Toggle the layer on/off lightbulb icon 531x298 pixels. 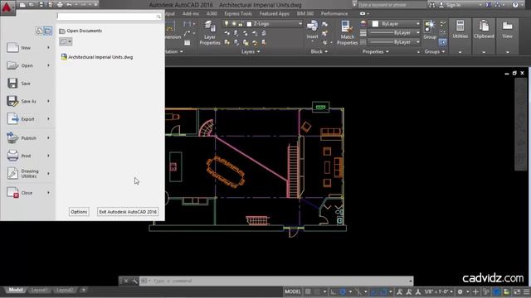pyautogui.click(x=227, y=24)
